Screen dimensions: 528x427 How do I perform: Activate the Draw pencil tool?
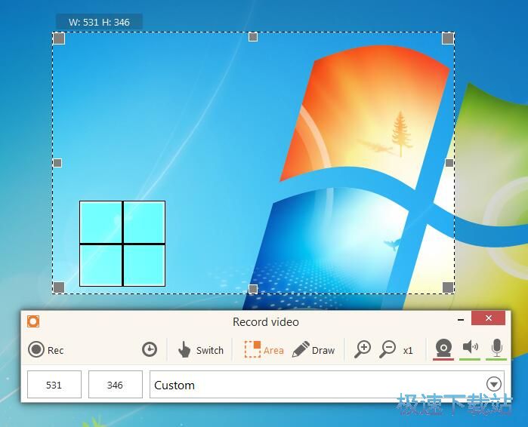point(313,349)
